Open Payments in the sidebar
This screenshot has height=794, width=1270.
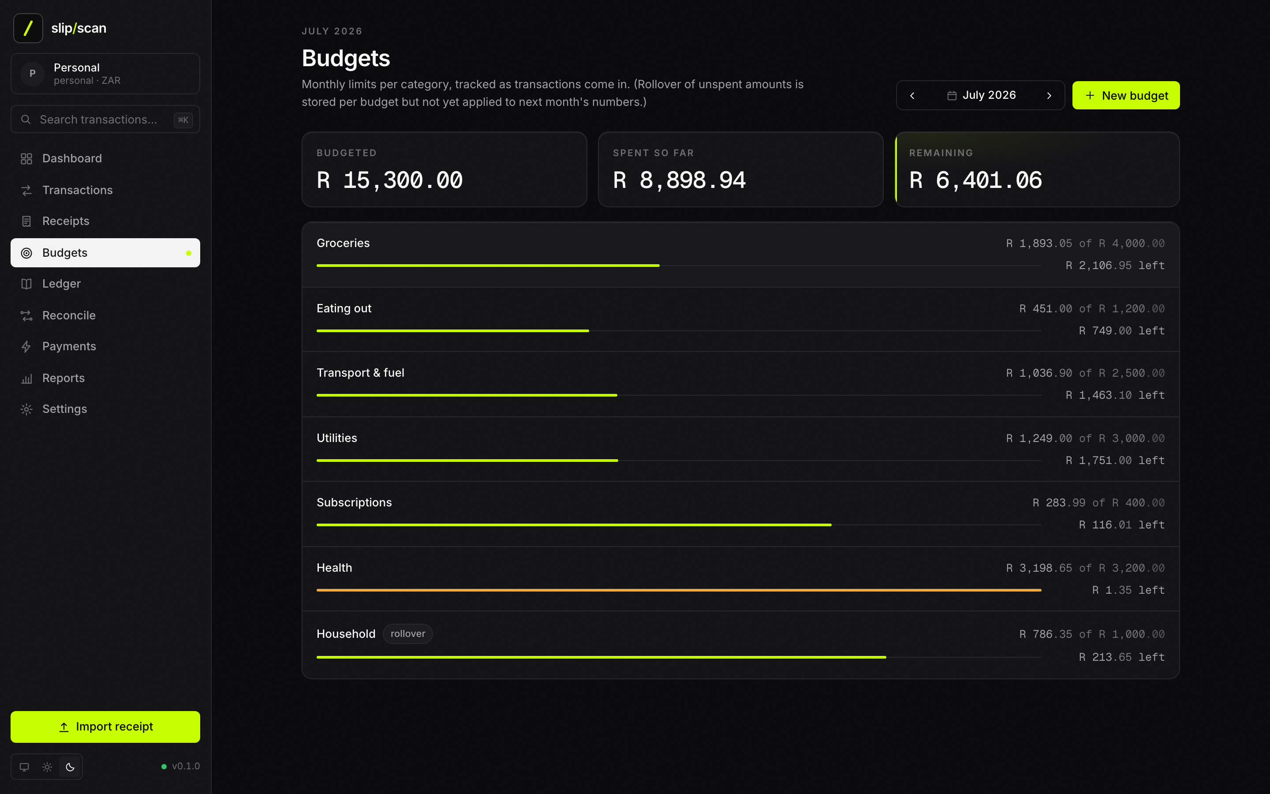[x=105, y=347]
